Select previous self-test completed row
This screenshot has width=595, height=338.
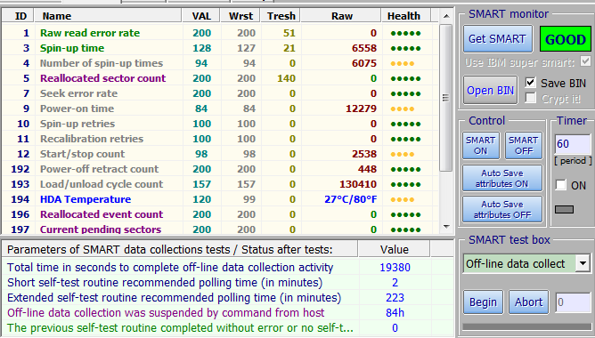[227, 327]
